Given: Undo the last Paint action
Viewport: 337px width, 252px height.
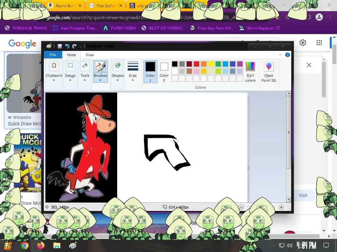Looking at the screenshot, I should pyautogui.click(x=67, y=46).
